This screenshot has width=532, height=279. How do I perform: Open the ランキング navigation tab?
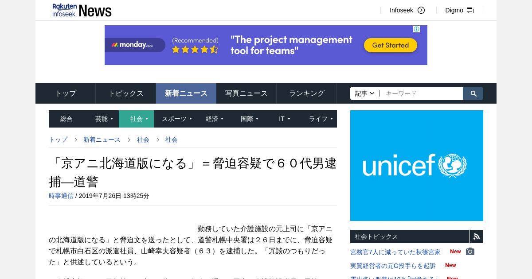tap(307, 93)
